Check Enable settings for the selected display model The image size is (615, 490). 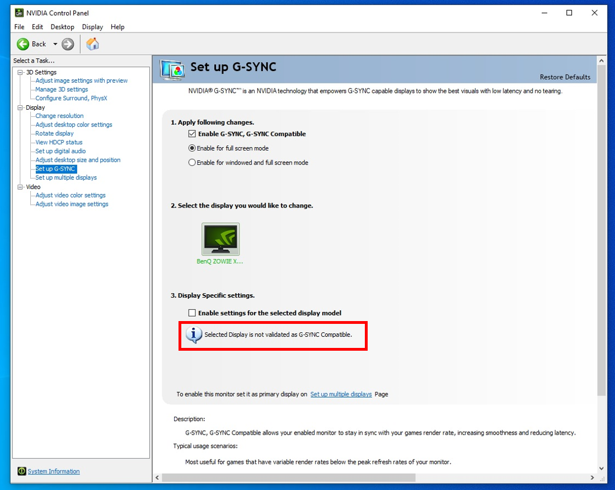tap(192, 313)
